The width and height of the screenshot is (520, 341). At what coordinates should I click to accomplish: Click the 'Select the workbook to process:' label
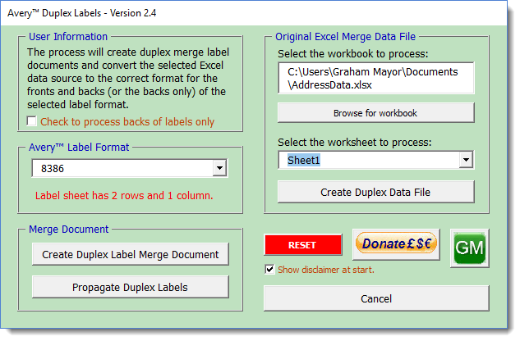tap(353, 53)
